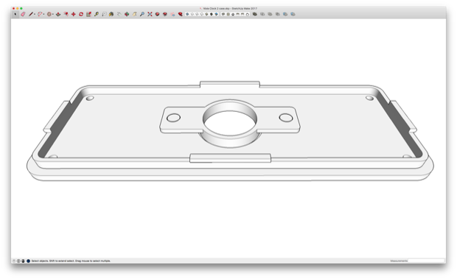Image resolution: width=457 pixels, height=279 pixels.
Task: Select the Intersect solid tool
Action: pyautogui.click(x=262, y=14)
